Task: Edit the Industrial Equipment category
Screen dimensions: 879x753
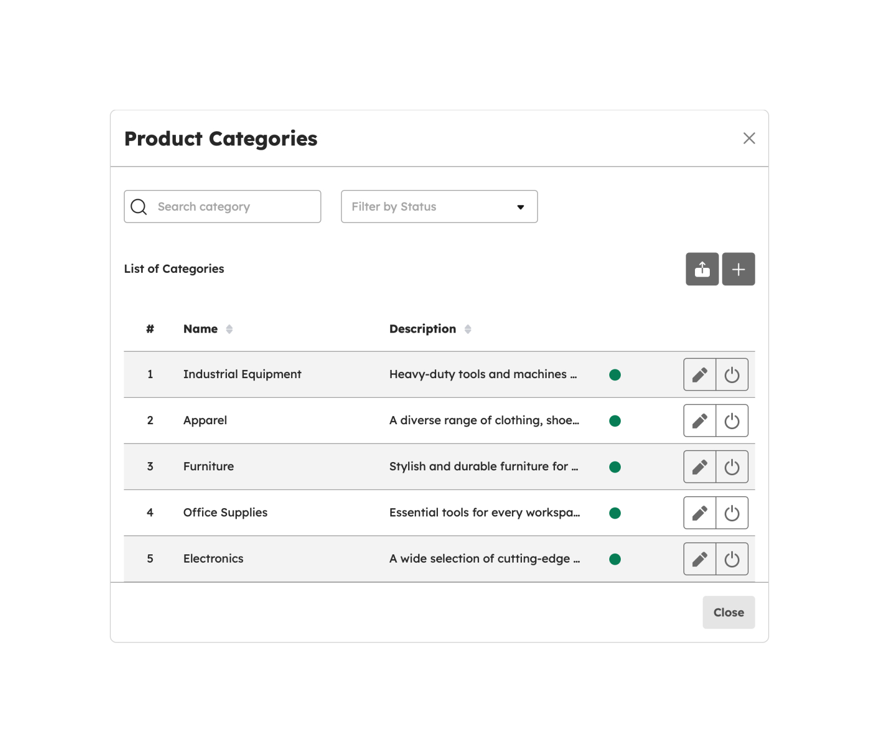Action: pyautogui.click(x=699, y=374)
